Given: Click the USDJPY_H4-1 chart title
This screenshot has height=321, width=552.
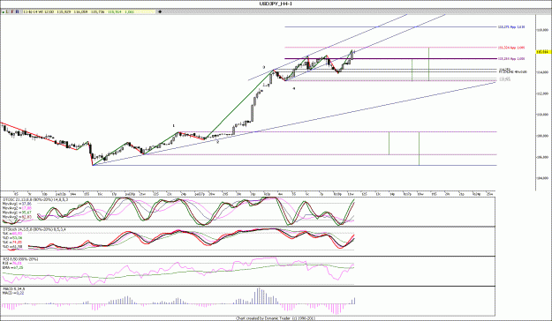Looking at the screenshot, I should 276,4.
